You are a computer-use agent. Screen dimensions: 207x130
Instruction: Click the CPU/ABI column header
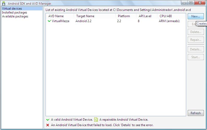[x=166, y=16]
